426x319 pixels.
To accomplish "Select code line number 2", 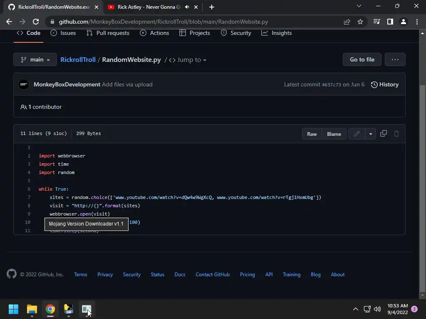I will pyautogui.click(x=29, y=156).
